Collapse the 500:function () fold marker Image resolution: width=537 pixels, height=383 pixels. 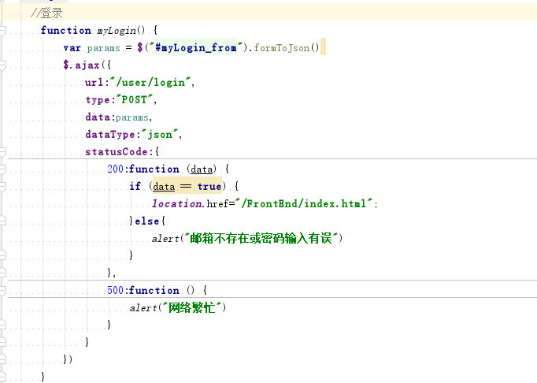point(2,291)
